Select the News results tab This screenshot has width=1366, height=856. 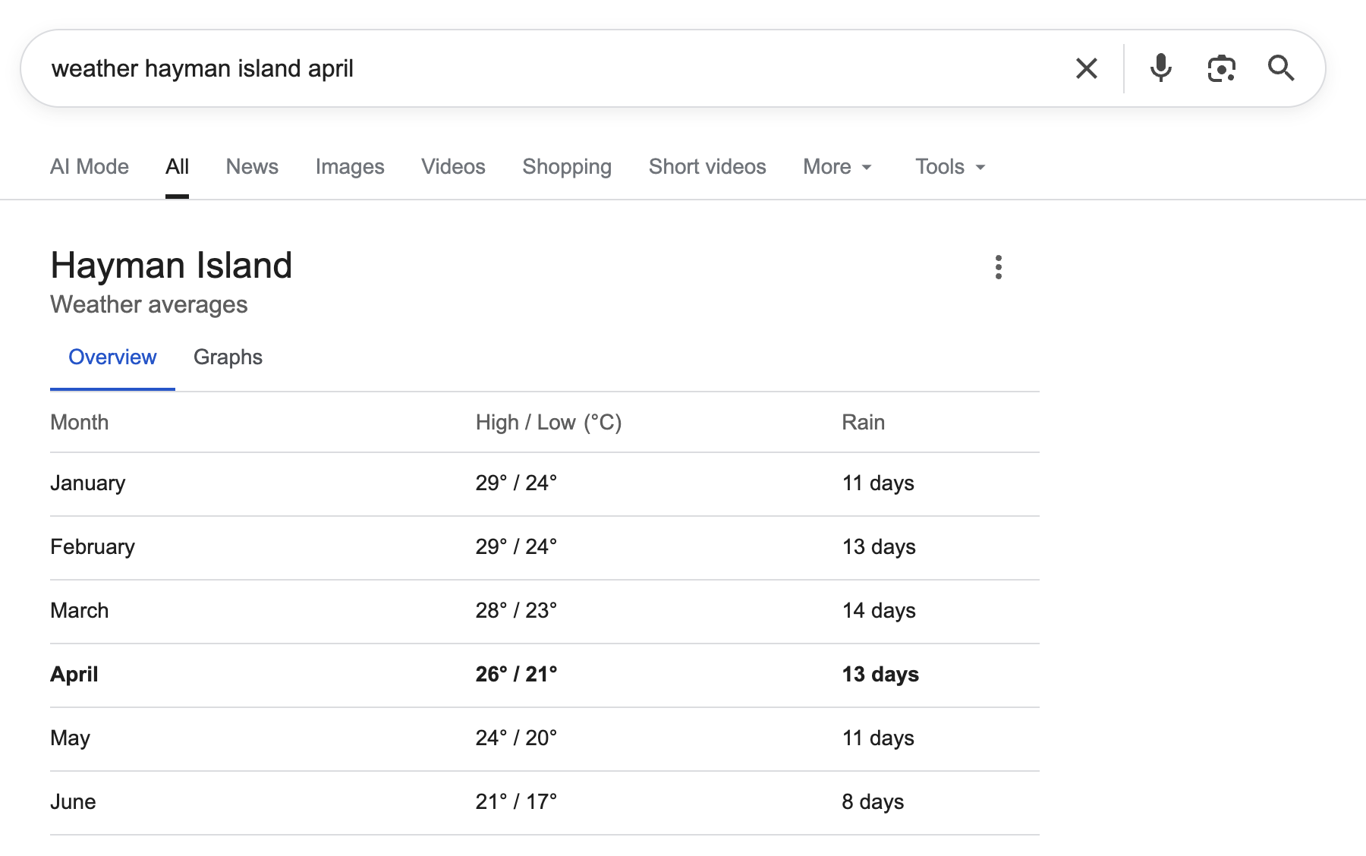click(x=252, y=167)
